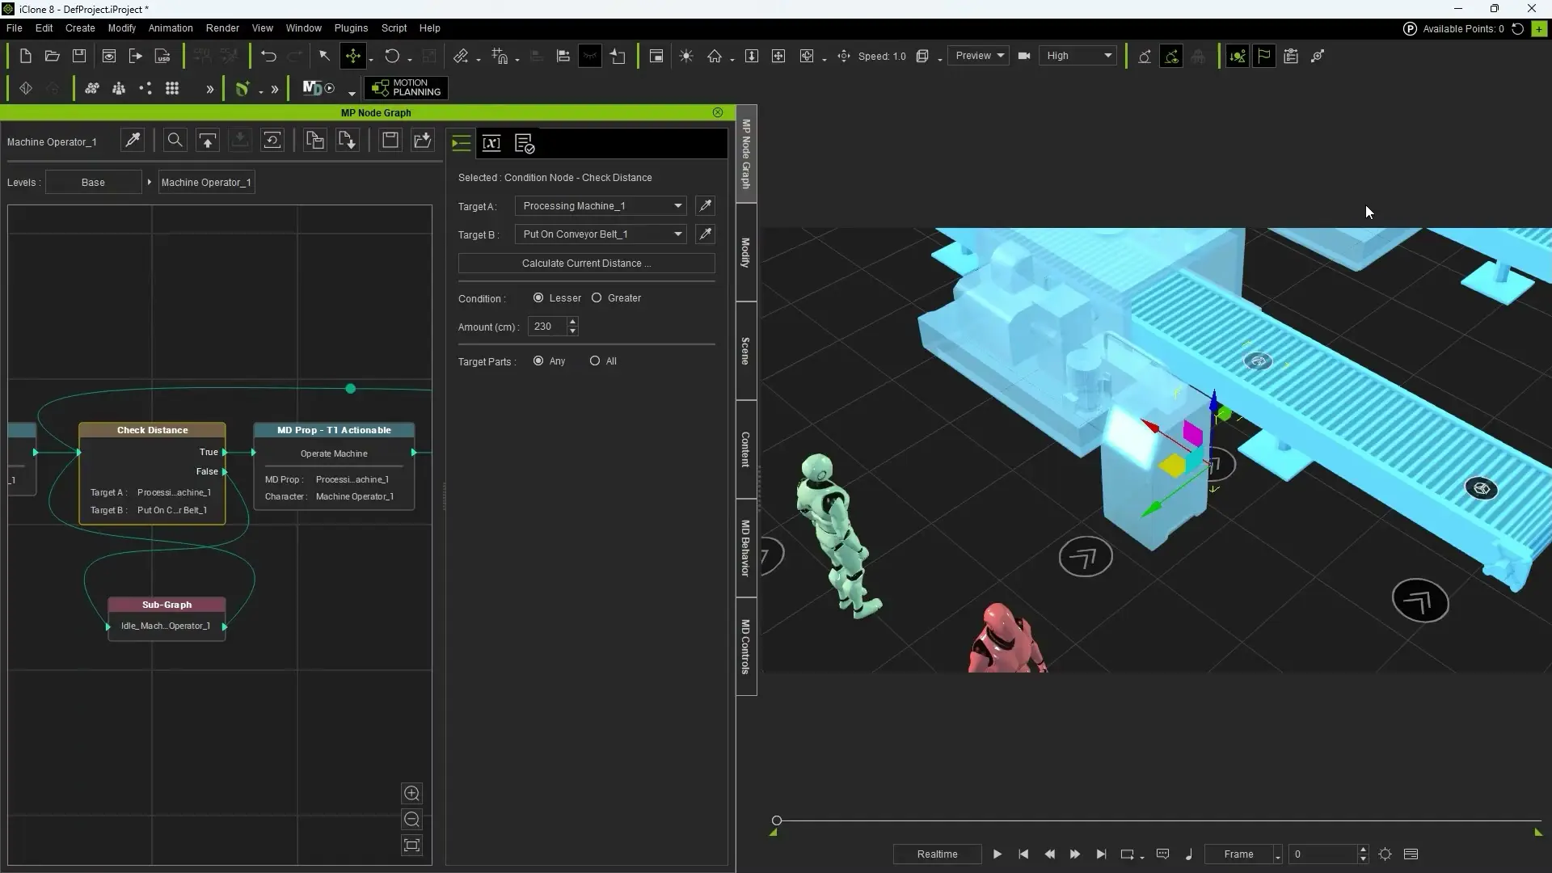Viewport: 1552px width, 873px height.
Task: Click the search icon in node graph toolbar
Action: pos(175,141)
